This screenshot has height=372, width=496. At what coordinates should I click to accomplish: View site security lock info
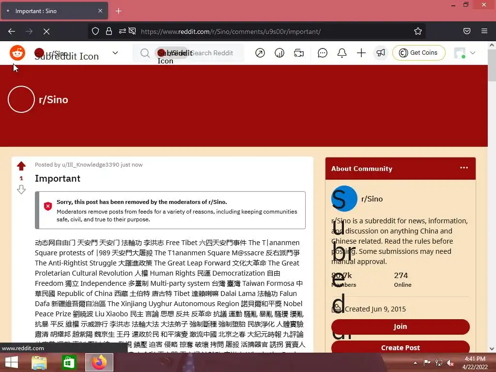tap(109, 31)
